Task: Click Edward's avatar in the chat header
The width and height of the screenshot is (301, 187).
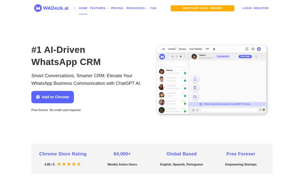Action: pos(194,57)
